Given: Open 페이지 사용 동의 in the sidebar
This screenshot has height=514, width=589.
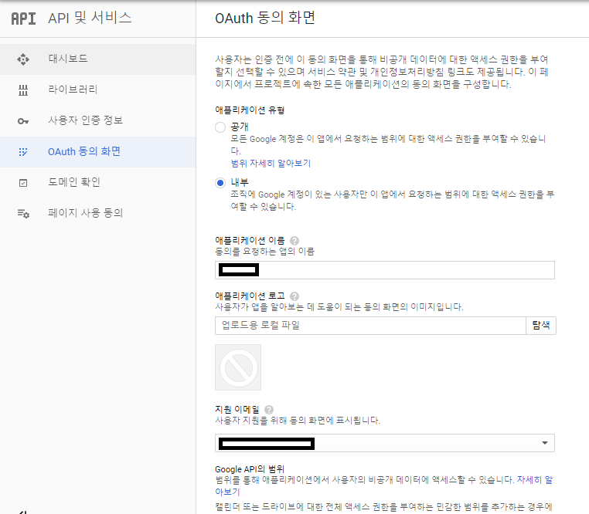Looking at the screenshot, I should (97, 214).
